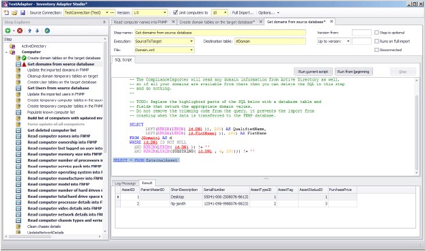425x251 pixels.
Task: Select the Log Message tab
Action: pyautogui.click(x=125, y=183)
